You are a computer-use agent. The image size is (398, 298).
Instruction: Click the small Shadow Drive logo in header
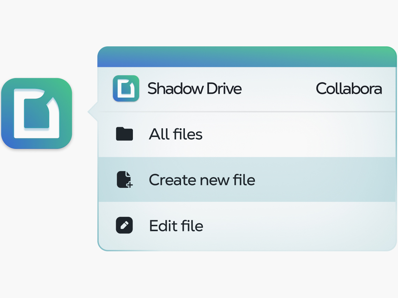click(x=126, y=89)
